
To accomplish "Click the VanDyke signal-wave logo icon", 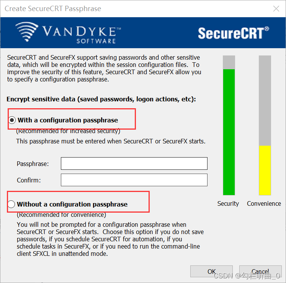I will 26,32.
